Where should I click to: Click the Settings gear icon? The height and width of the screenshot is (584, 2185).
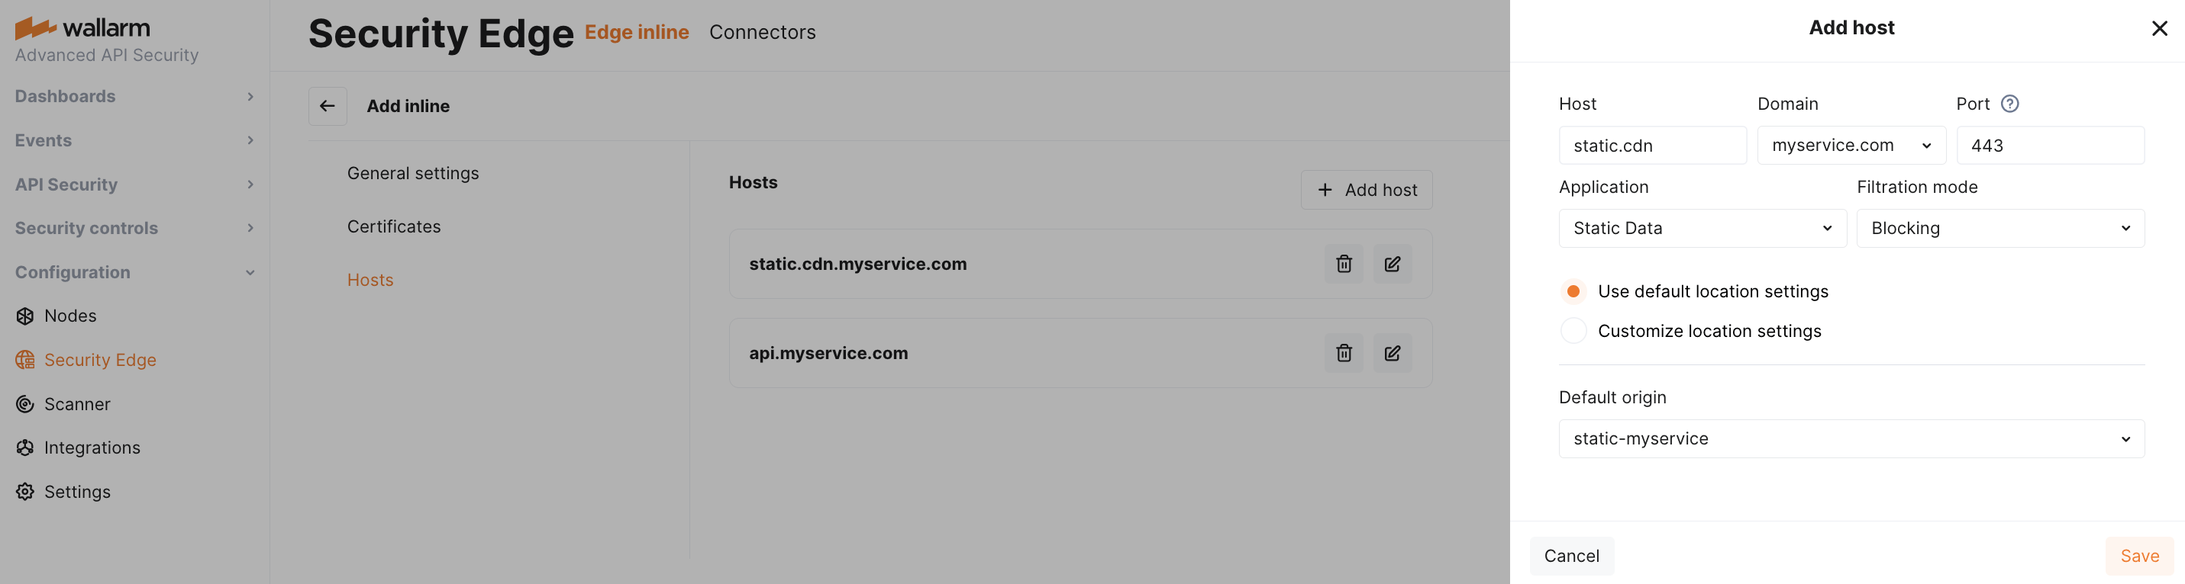tap(24, 492)
